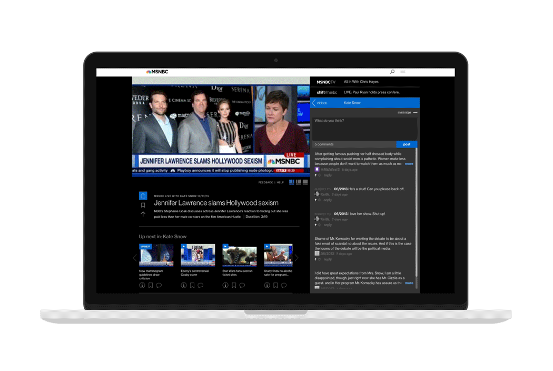Go back to videos with left chevron

(x=314, y=103)
